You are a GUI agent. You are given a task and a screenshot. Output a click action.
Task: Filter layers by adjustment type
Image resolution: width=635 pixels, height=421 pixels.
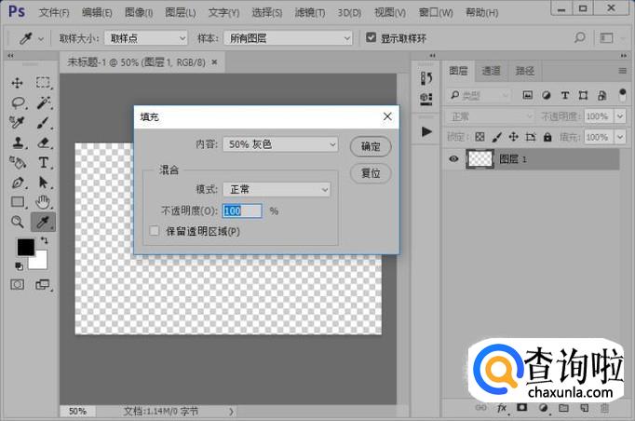pyautogui.click(x=547, y=95)
